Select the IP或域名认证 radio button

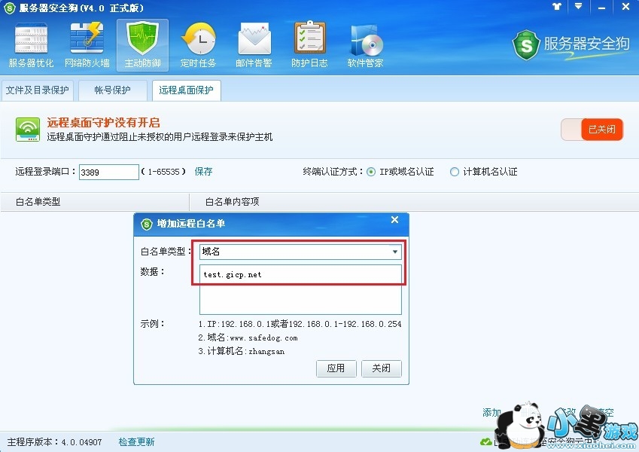pos(371,172)
